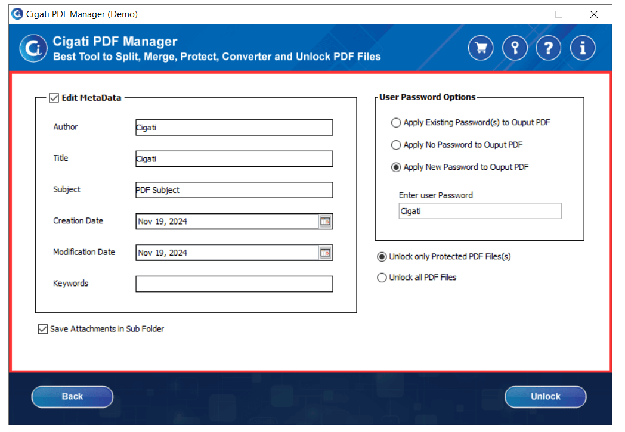The image size is (625, 432).
Task: Click the Cigati logo in header
Action: 33,48
